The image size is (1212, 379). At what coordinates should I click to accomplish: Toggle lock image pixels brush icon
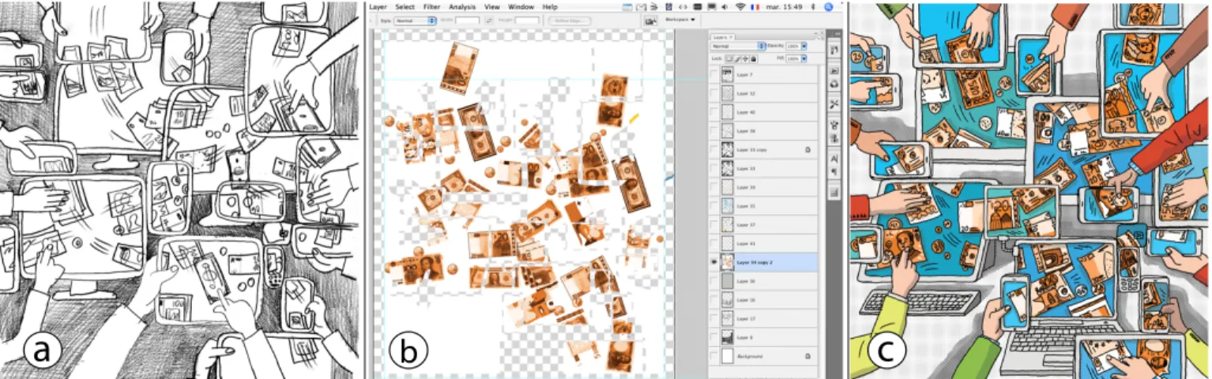tap(738, 58)
